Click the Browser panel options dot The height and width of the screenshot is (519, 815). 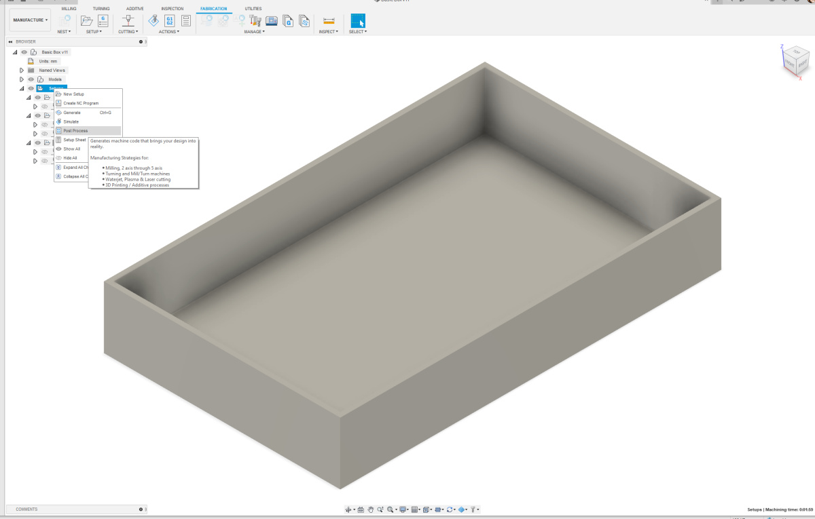[x=141, y=41]
